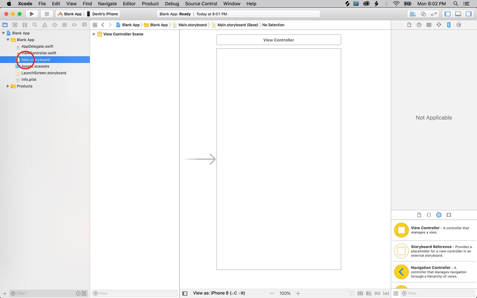Click the 100% zoom level

[x=285, y=293]
